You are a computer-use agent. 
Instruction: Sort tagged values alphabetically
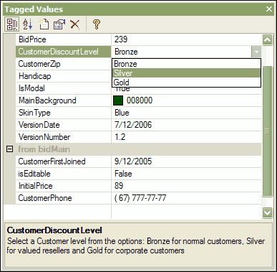[x=28, y=24]
